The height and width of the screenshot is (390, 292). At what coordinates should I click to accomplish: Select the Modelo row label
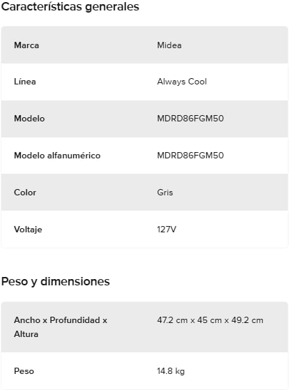pos(29,119)
